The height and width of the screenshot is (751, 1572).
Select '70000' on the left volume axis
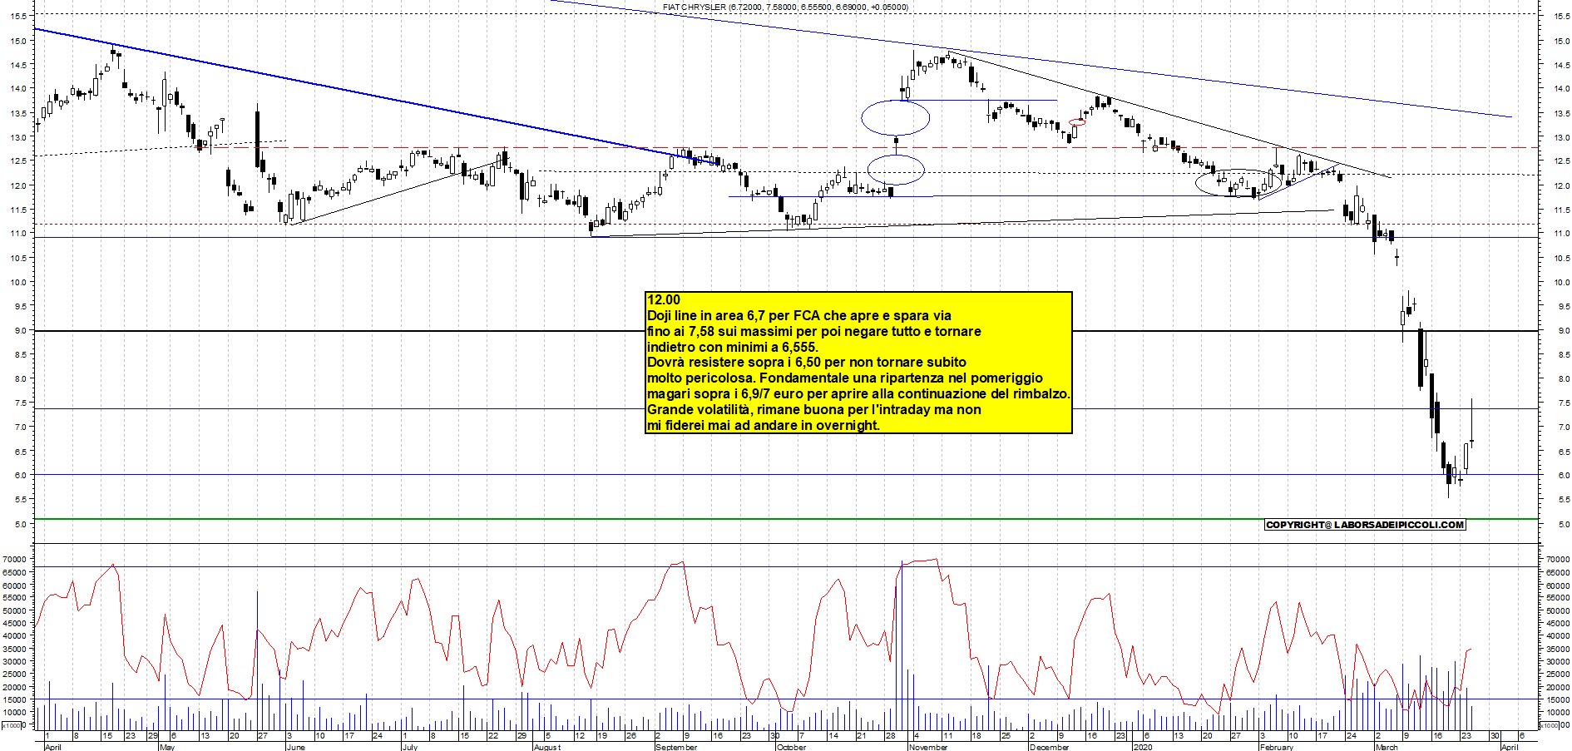(x=15, y=560)
